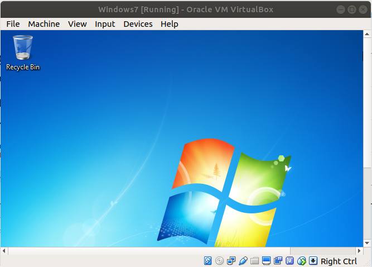Maximize the VirtualBox window
The height and width of the screenshot is (267, 372).
pos(352,9)
